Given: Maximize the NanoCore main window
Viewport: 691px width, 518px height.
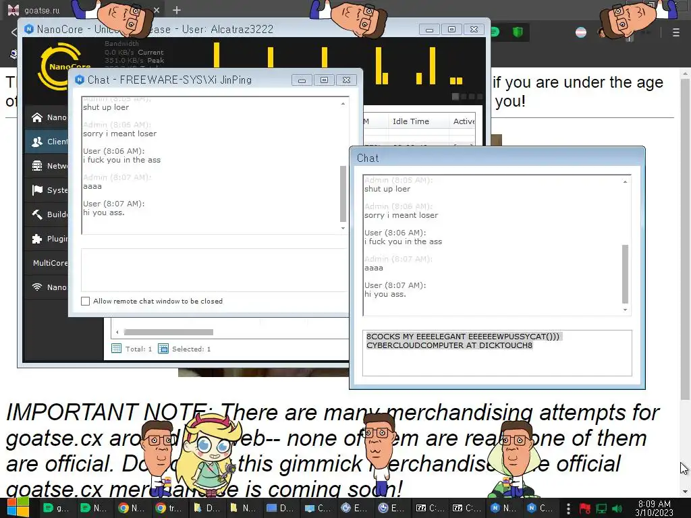Looking at the screenshot, I should 451,29.
